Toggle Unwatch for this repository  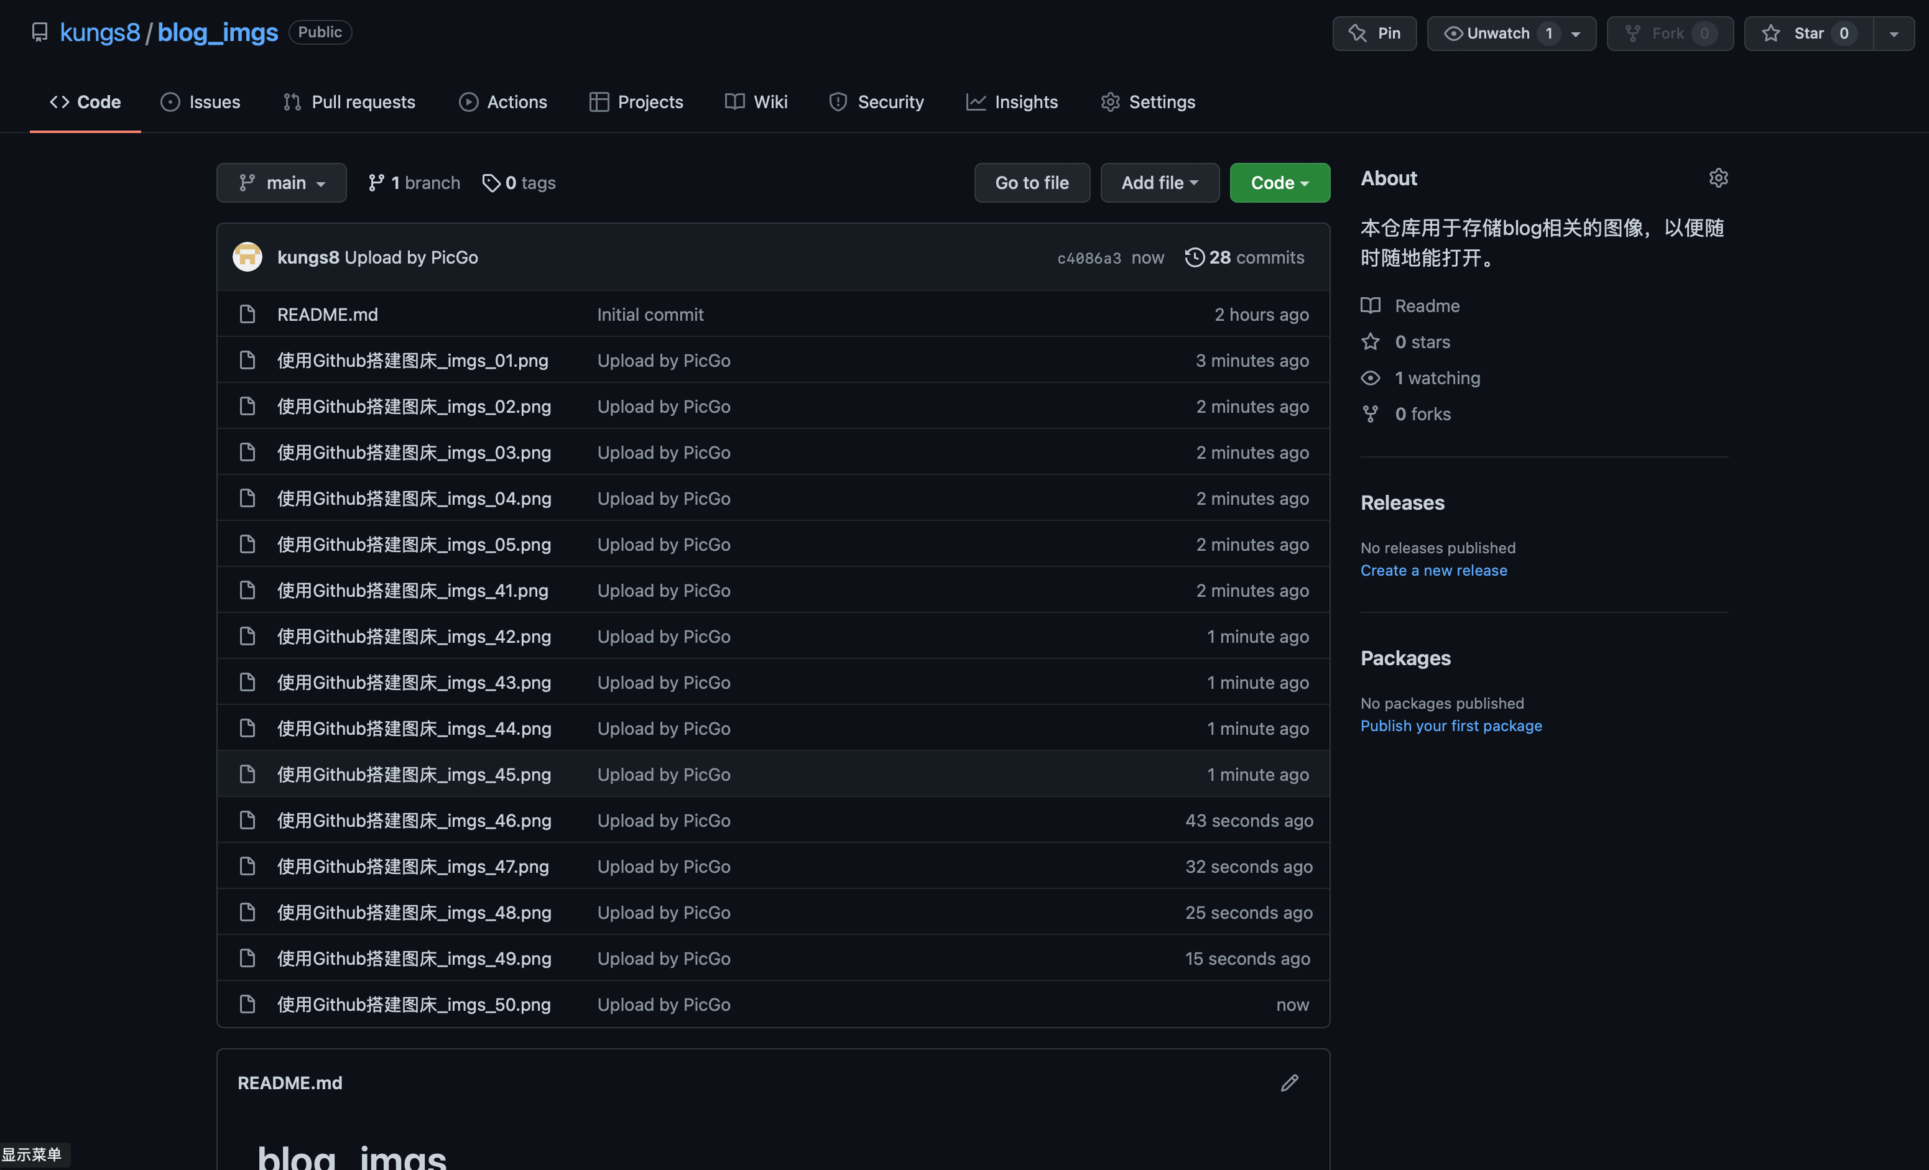click(1497, 33)
